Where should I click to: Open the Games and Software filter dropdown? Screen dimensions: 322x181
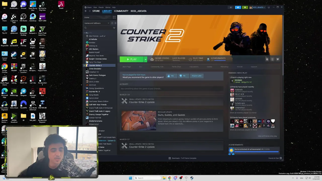coord(97,23)
